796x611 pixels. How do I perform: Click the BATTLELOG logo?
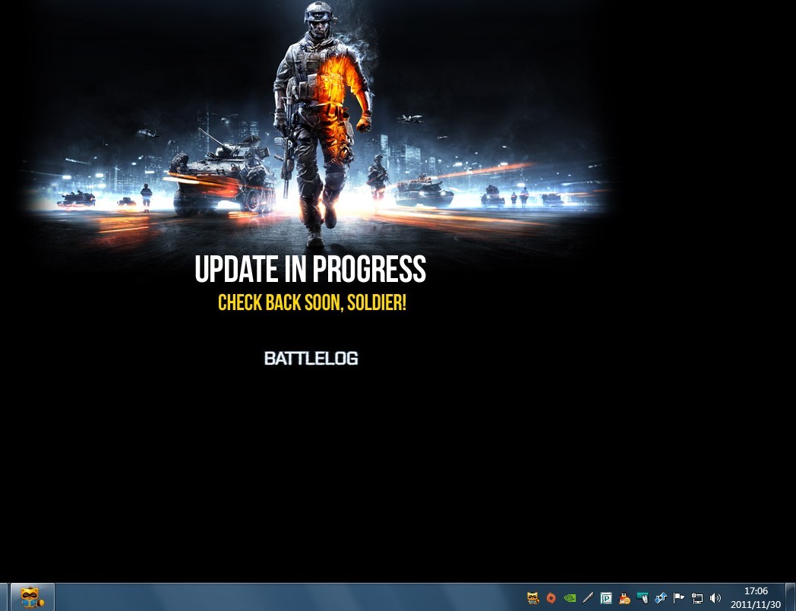coord(311,358)
